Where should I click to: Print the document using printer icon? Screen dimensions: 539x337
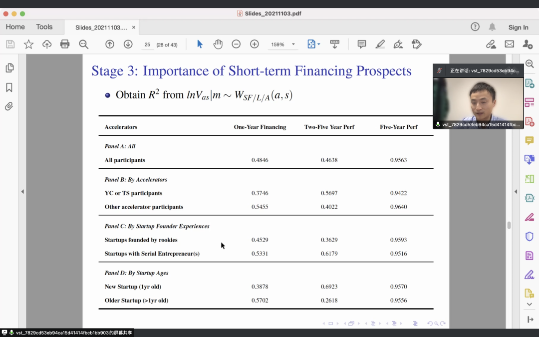point(65,44)
